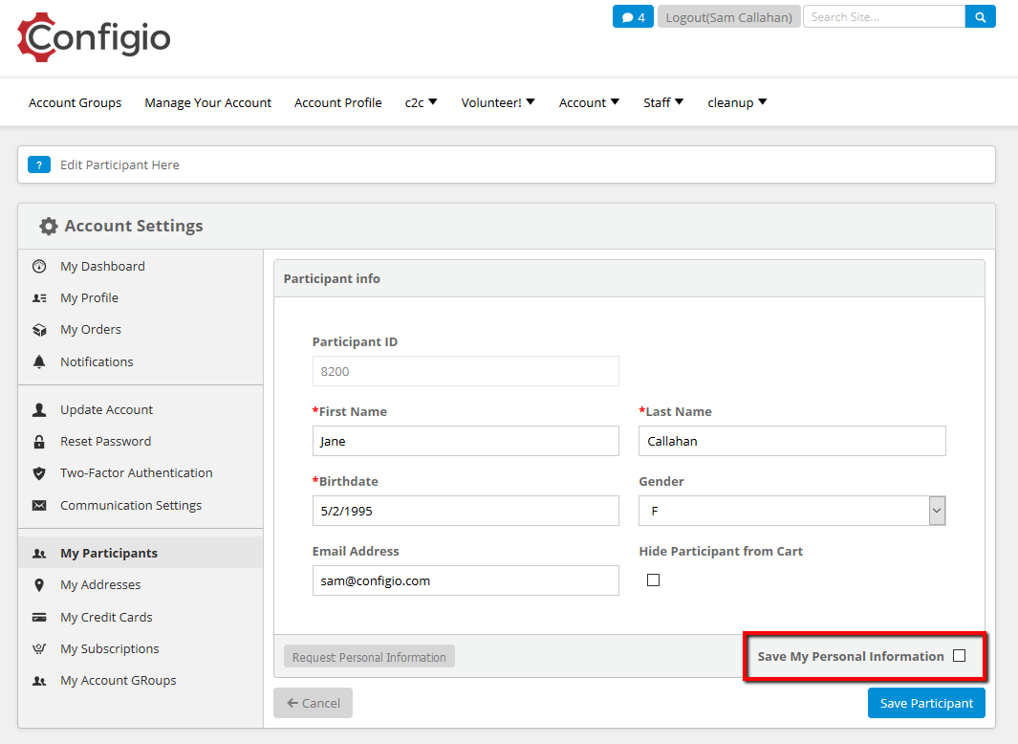Click the My Participants people icon
Screen dimensions: 1018x744
coord(39,554)
